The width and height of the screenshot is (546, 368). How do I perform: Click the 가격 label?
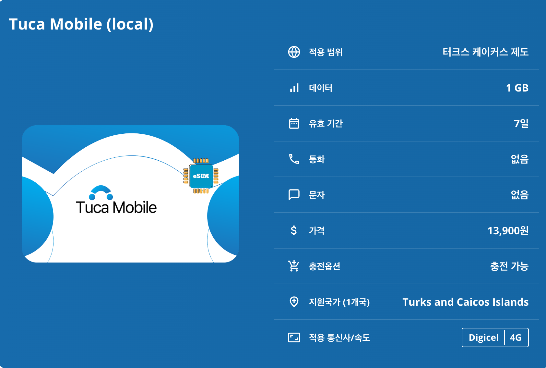316,230
